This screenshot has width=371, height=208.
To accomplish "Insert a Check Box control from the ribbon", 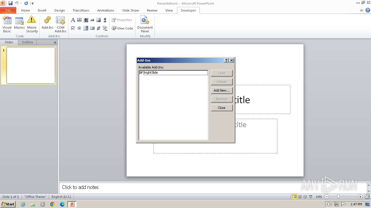I will (73, 28).
